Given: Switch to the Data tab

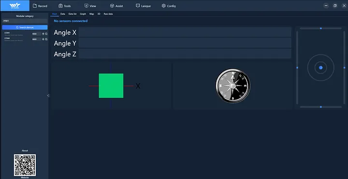Looking at the screenshot, I should click(x=62, y=14).
